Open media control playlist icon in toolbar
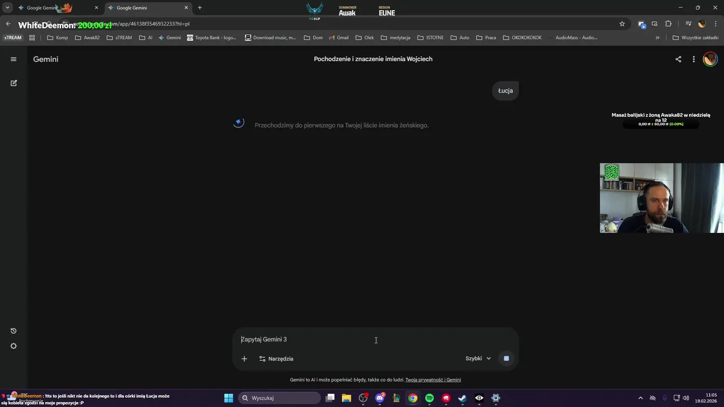 688,24
